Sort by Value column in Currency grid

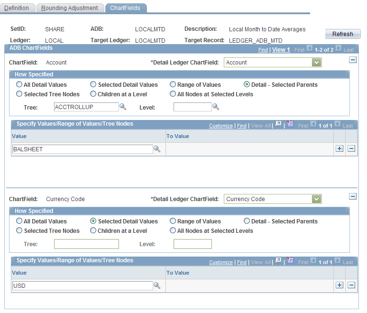click(19, 273)
